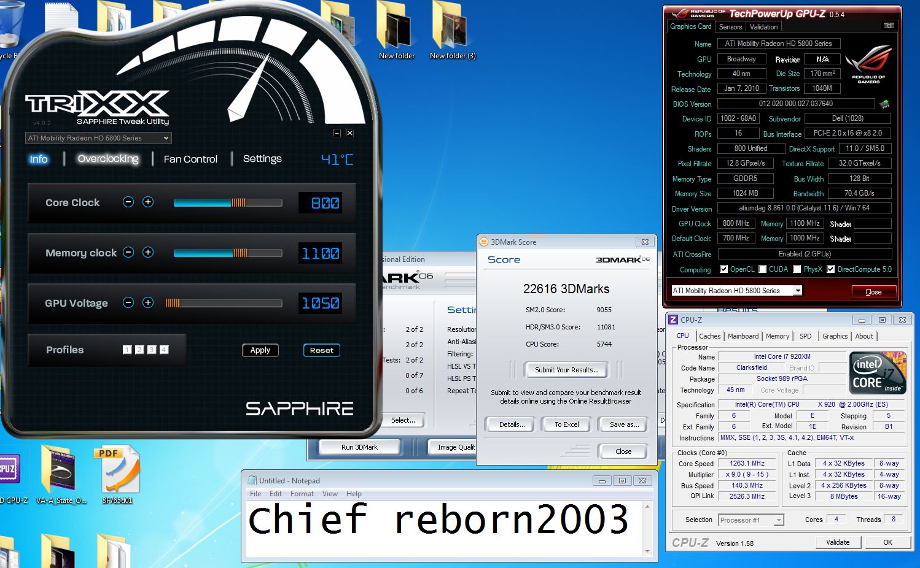Open the New folder desktop icon
920x568 pixels.
tap(396, 31)
